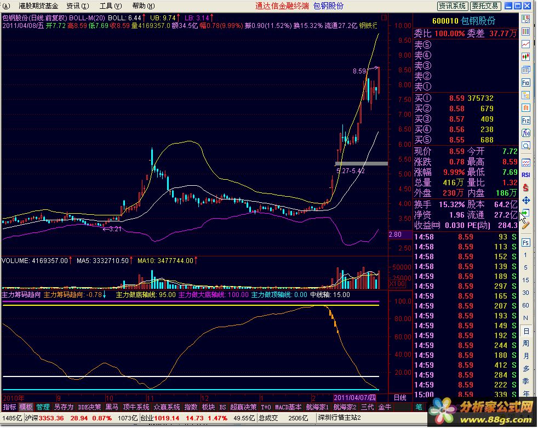Click the 资讯系统 button
The height and width of the screenshot is (428, 538).
[452, 6]
